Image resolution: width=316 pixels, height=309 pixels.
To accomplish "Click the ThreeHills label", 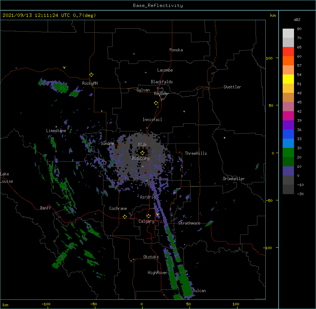I will 196,153.
